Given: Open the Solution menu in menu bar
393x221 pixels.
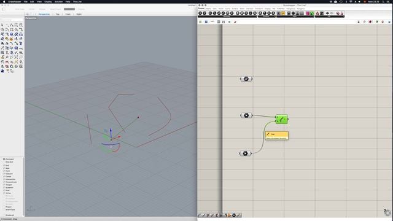Looking at the screenshot, I should point(59,1).
